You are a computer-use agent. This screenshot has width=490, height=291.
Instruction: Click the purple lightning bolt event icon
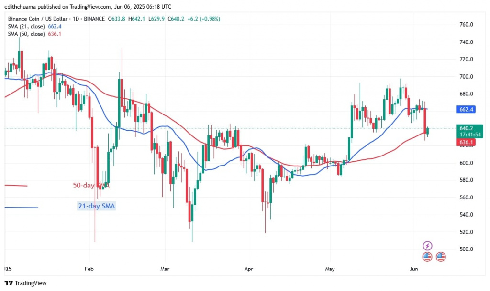click(x=428, y=246)
